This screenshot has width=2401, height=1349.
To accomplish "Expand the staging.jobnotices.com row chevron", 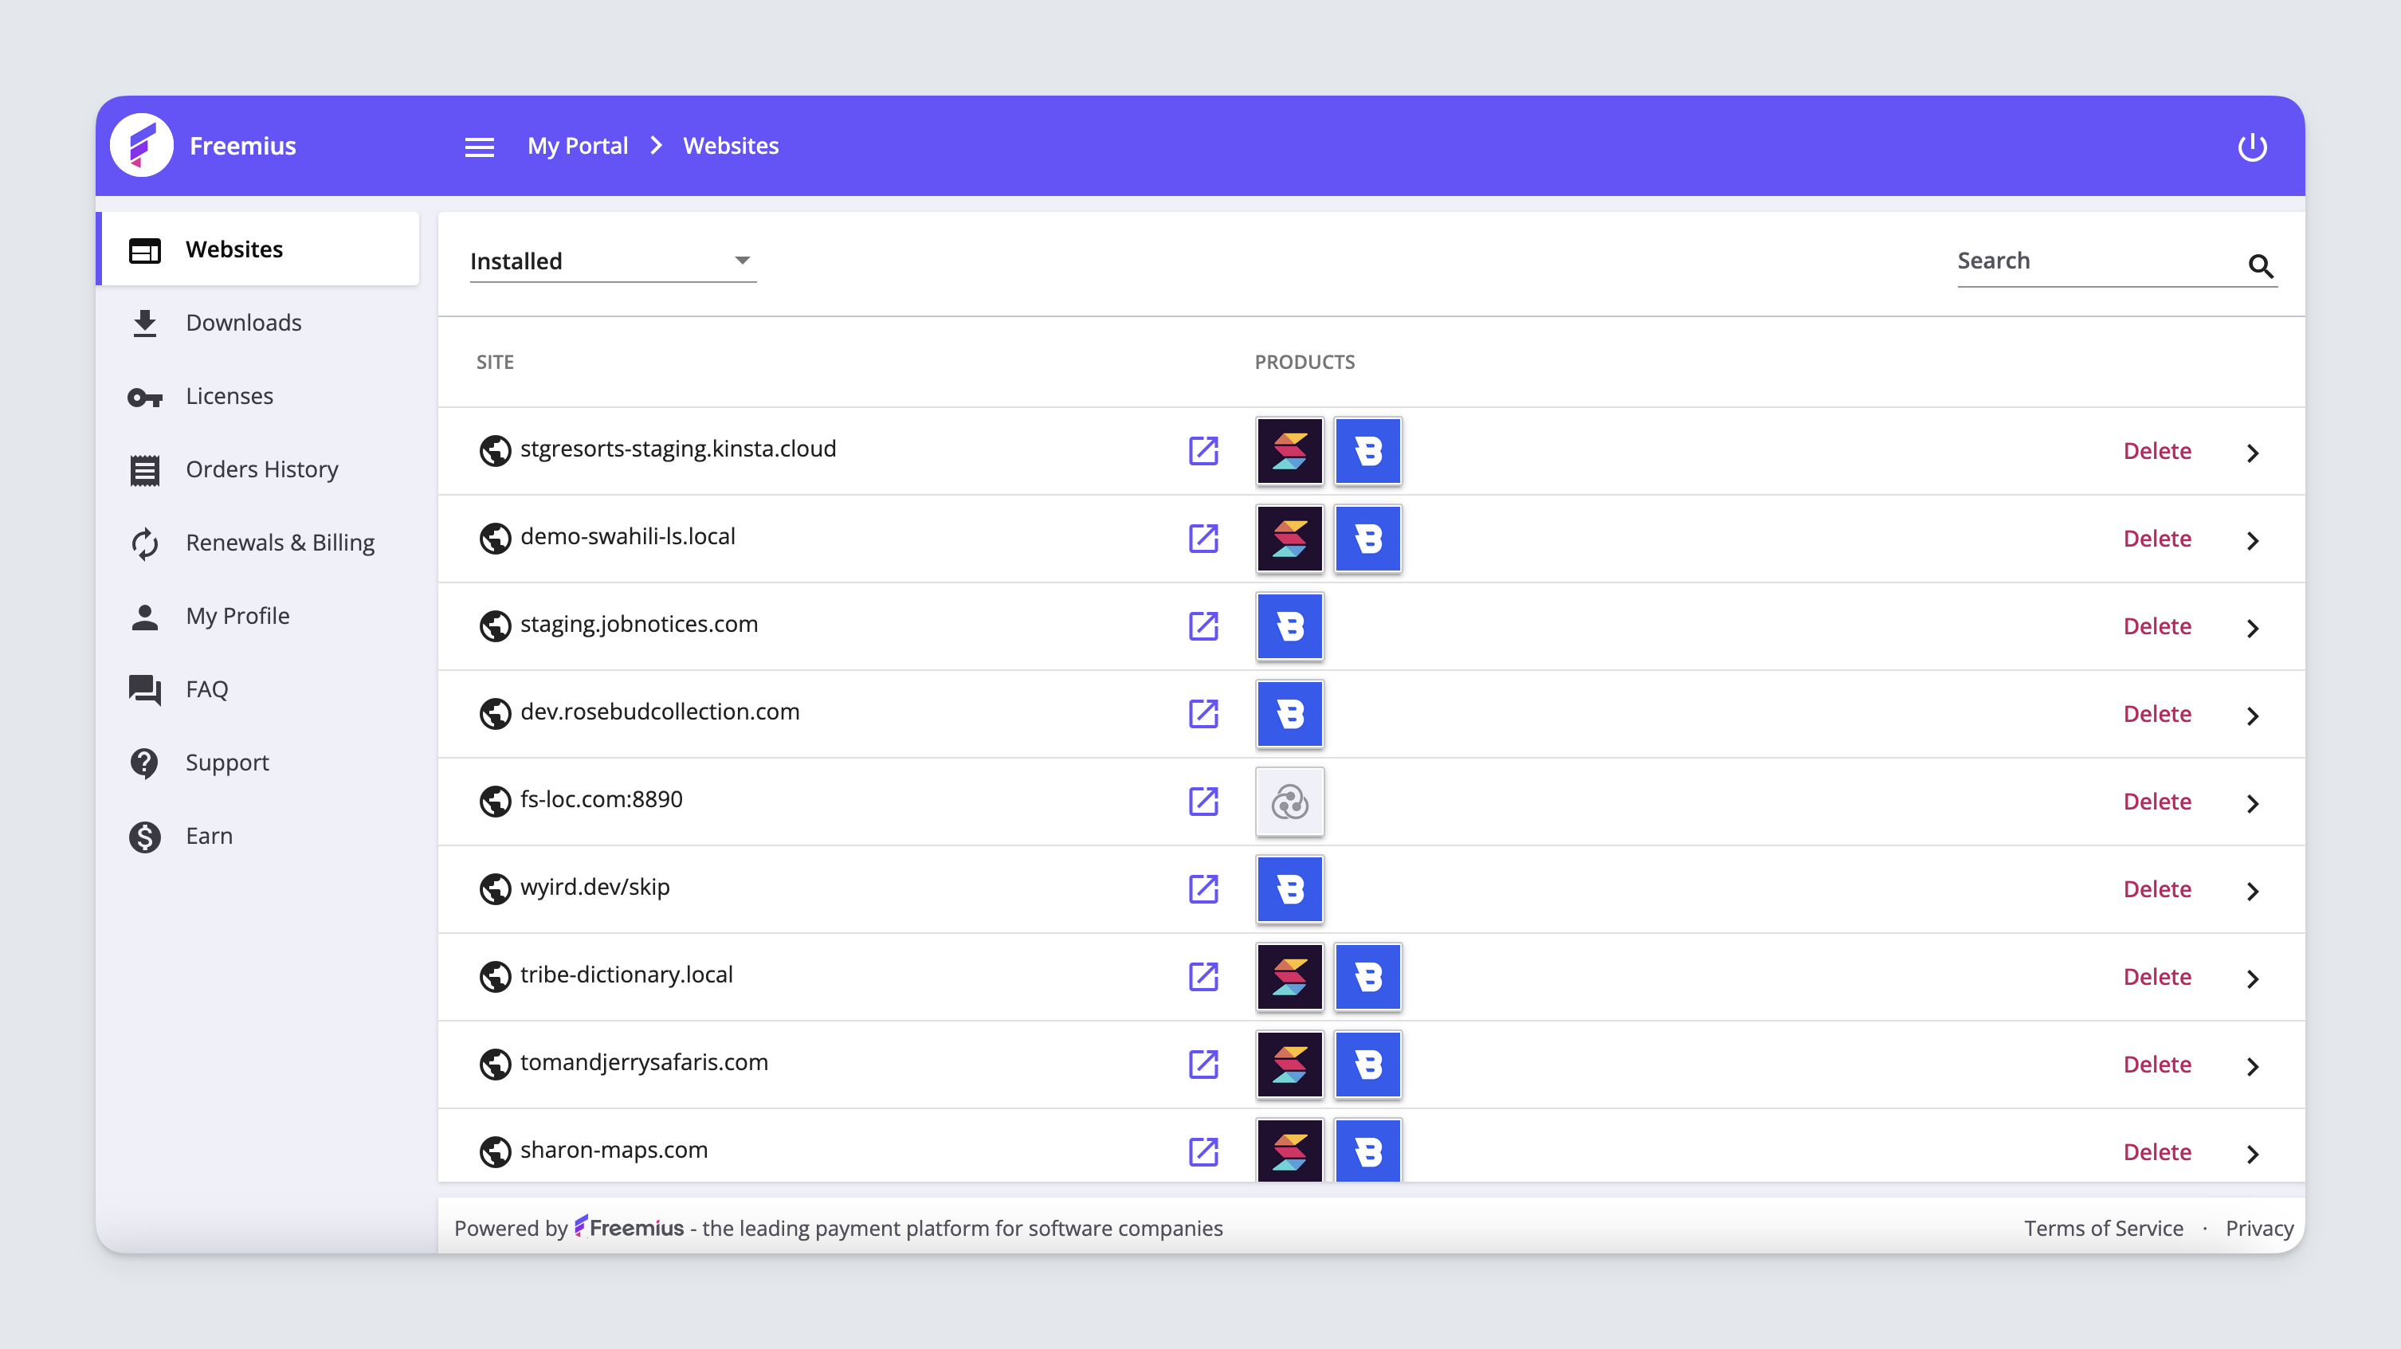I will click(2252, 629).
